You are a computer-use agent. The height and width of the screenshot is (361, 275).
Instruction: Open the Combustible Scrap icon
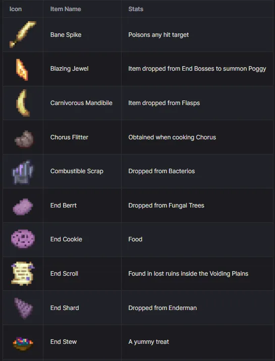click(23, 172)
